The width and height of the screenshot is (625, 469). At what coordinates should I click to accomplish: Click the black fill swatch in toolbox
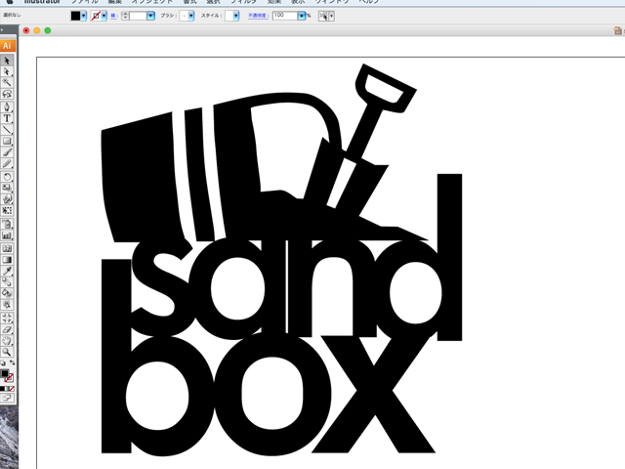5,374
